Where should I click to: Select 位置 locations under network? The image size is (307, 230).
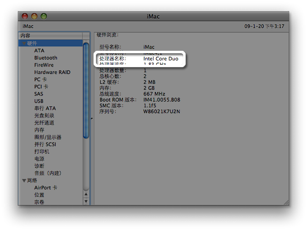click(39, 195)
